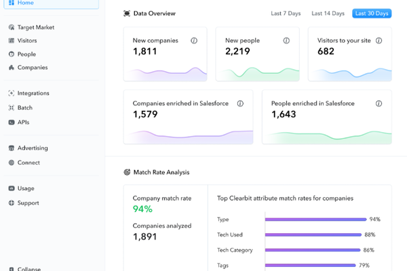Show info for New companies card
The width and height of the screenshot is (407, 271).
click(194, 41)
